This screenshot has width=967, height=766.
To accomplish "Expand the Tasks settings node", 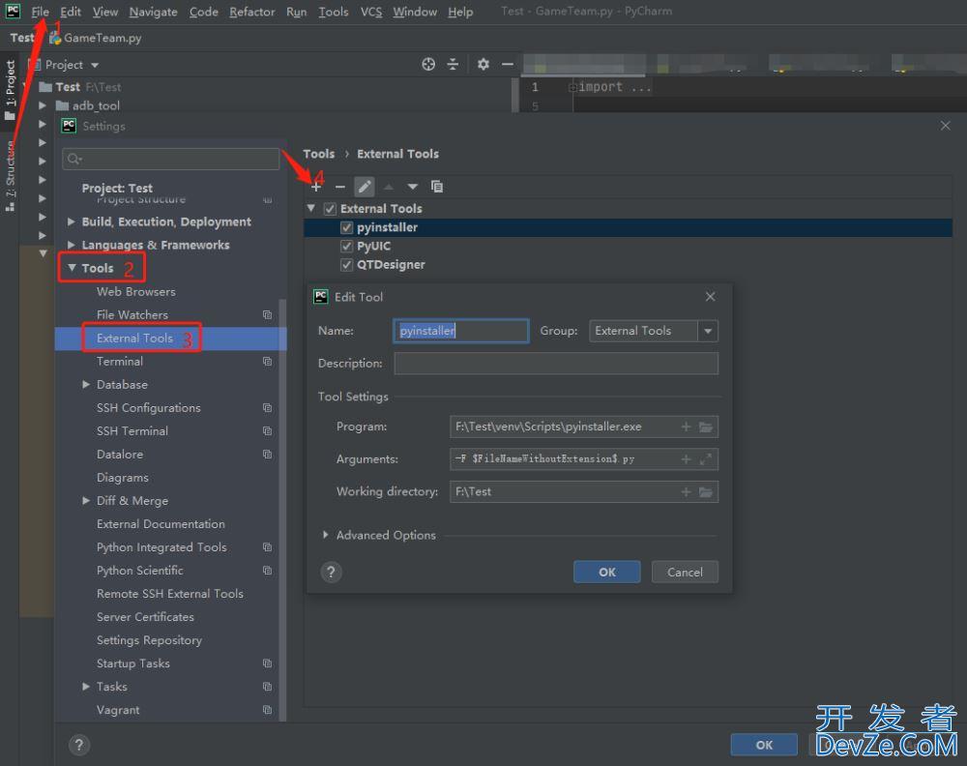I will tap(86, 687).
